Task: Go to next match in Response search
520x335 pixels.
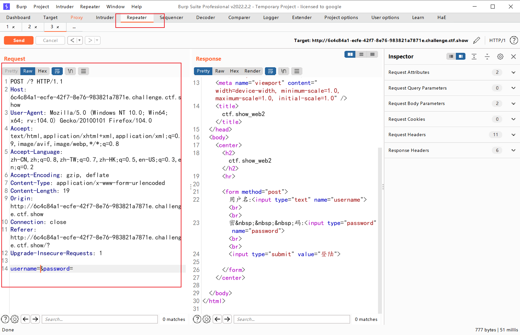Action: click(x=227, y=319)
